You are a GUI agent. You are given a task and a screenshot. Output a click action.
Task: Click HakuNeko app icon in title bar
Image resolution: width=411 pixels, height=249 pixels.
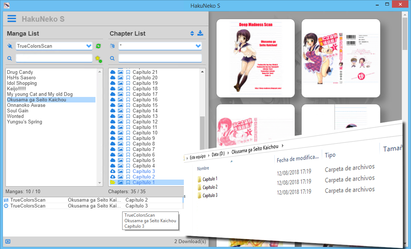point(7,5)
